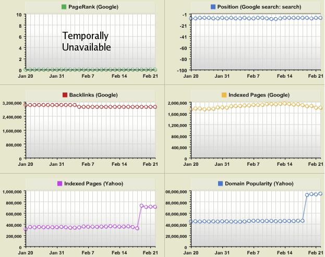Click the red Backlinks legend swatch
Image resolution: width=325 pixels, height=257 pixels.
[x=65, y=95]
